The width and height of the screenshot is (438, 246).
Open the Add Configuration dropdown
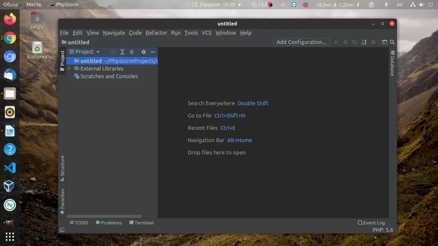click(301, 42)
